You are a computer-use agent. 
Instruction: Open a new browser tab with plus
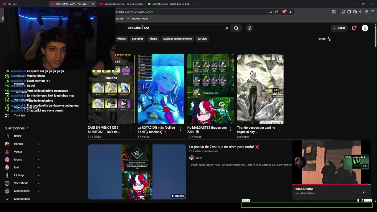click(x=197, y=4)
